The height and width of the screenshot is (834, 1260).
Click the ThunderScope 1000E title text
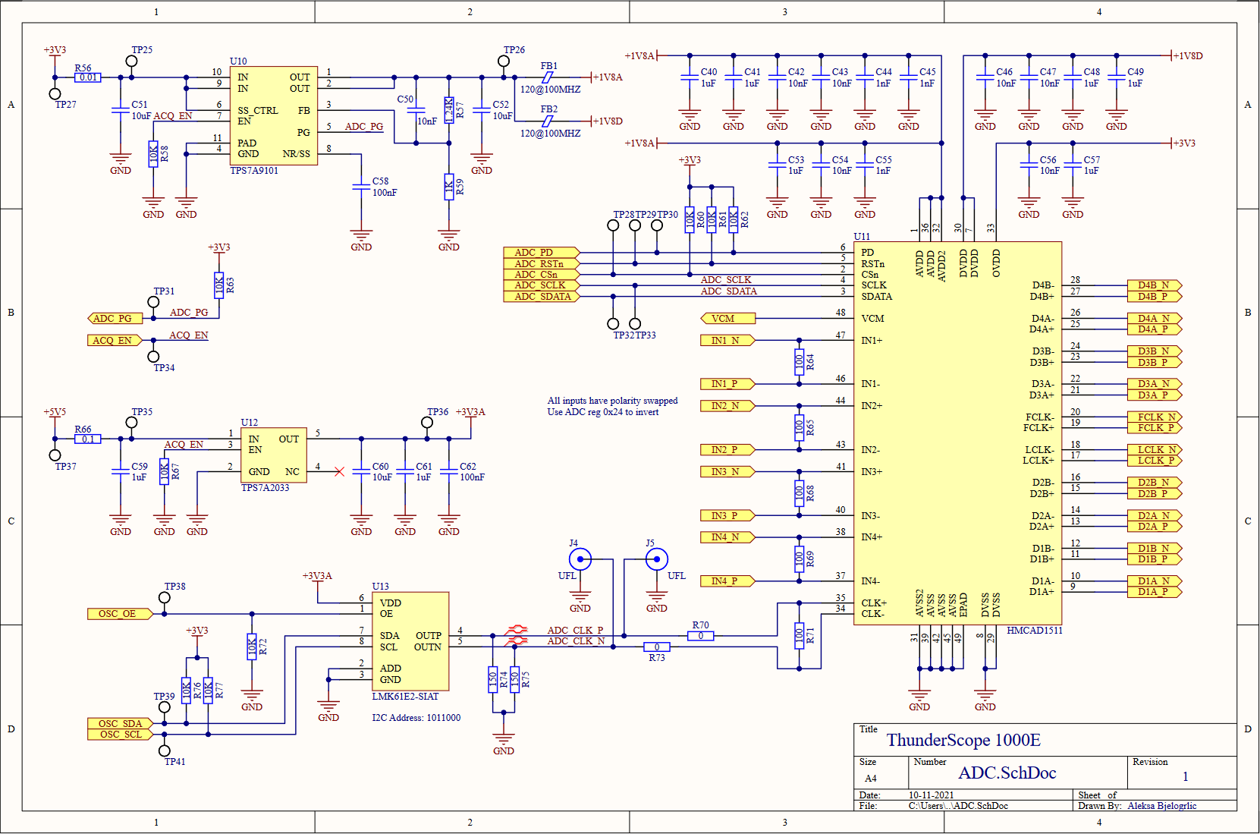pyautogui.click(x=963, y=740)
